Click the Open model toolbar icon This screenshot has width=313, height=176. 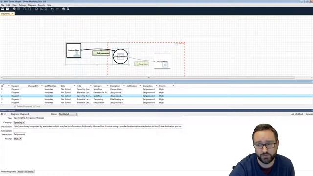pos(2,9)
